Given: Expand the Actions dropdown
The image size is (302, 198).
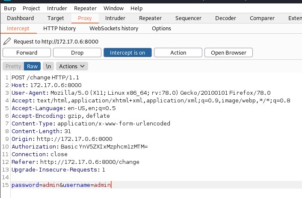Looking at the screenshot, I should pyautogui.click(x=72, y=66).
